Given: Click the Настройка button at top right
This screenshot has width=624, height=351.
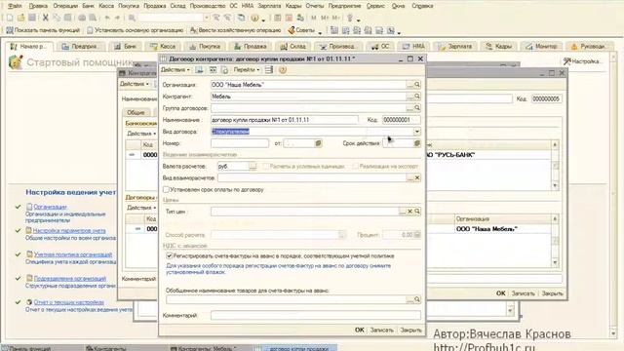Looking at the screenshot, I should point(582,61).
